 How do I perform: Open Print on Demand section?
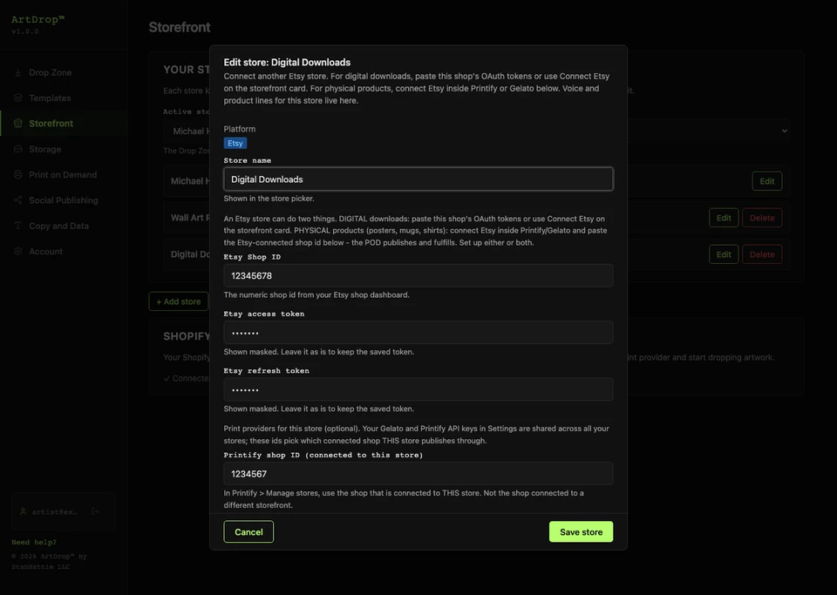point(64,175)
